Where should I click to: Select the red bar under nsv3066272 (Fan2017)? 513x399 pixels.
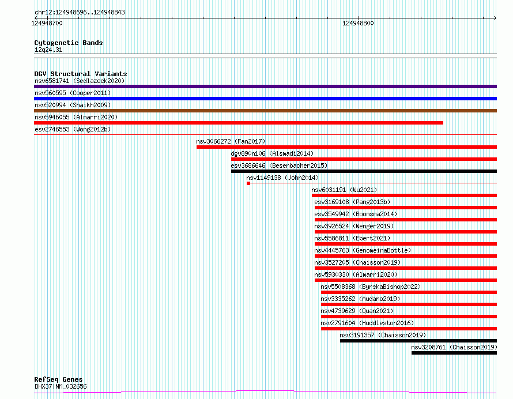[347, 147]
